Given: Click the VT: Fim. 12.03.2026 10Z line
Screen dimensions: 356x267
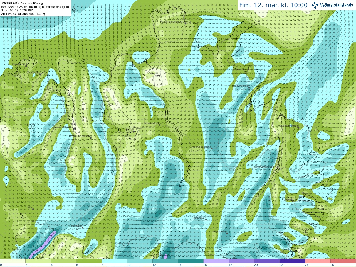Looking at the screenshot, I should point(23,14).
